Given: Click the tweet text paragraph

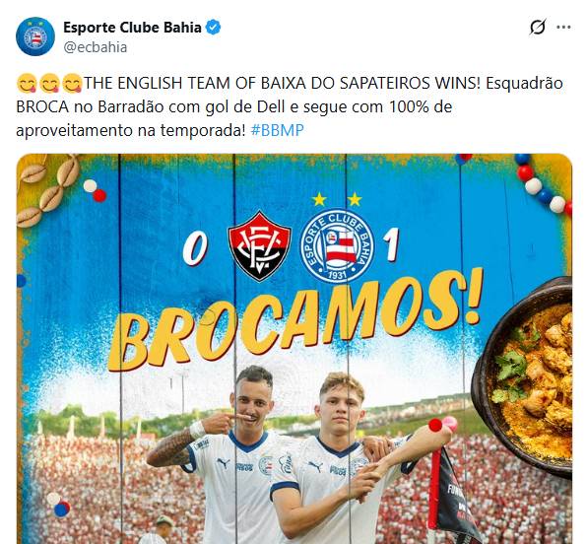Looking at the screenshot, I should [289, 106].
